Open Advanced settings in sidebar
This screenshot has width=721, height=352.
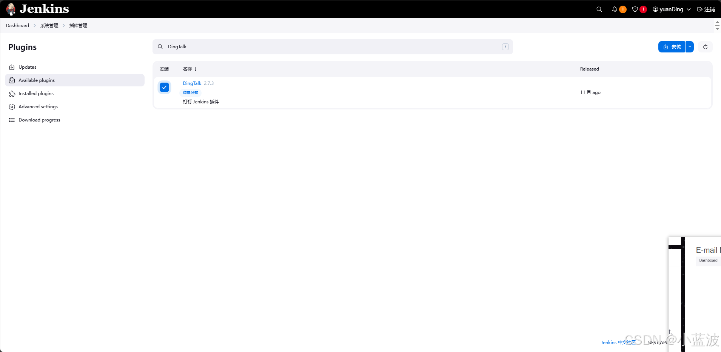pos(75,107)
